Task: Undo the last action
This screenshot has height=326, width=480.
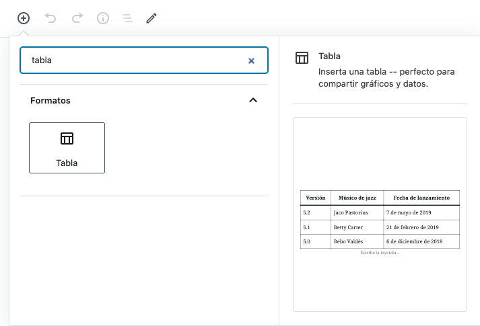Action: pyautogui.click(x=50, y=18)
